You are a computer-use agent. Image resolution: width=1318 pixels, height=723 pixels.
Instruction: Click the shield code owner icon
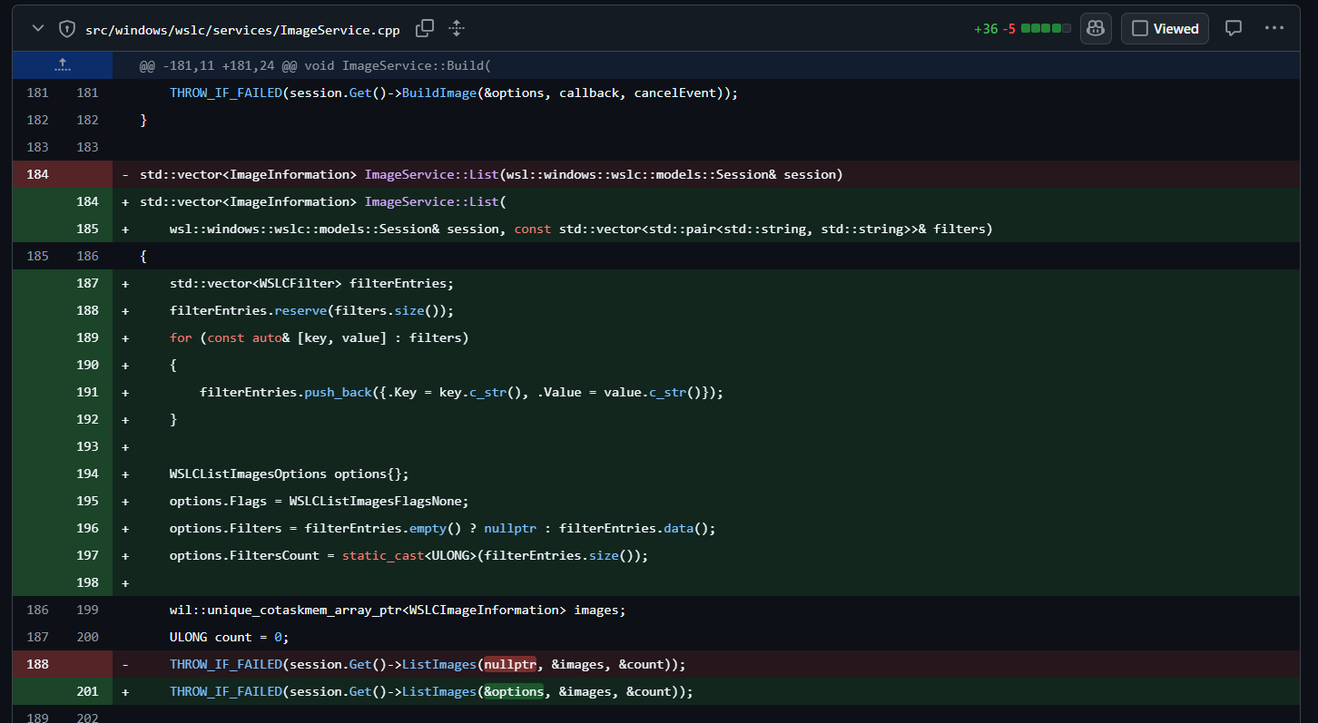67,29
